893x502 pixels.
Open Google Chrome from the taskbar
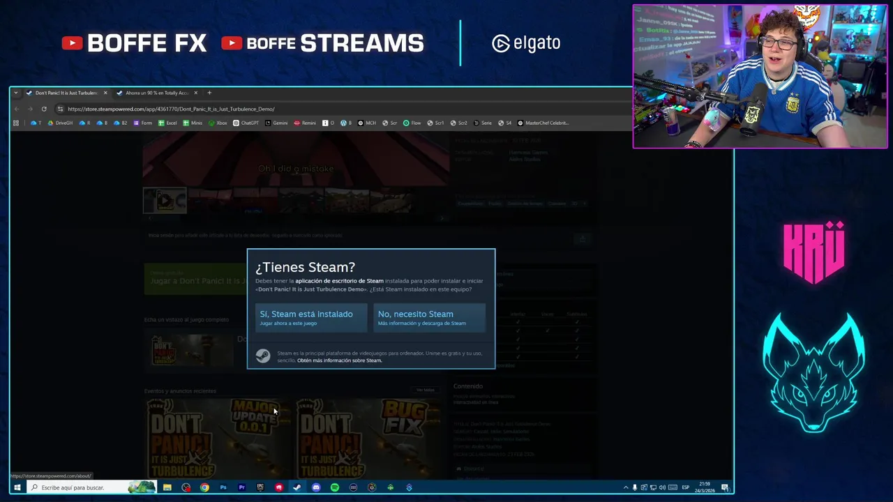pyautogui.click(x=204, y=487)
